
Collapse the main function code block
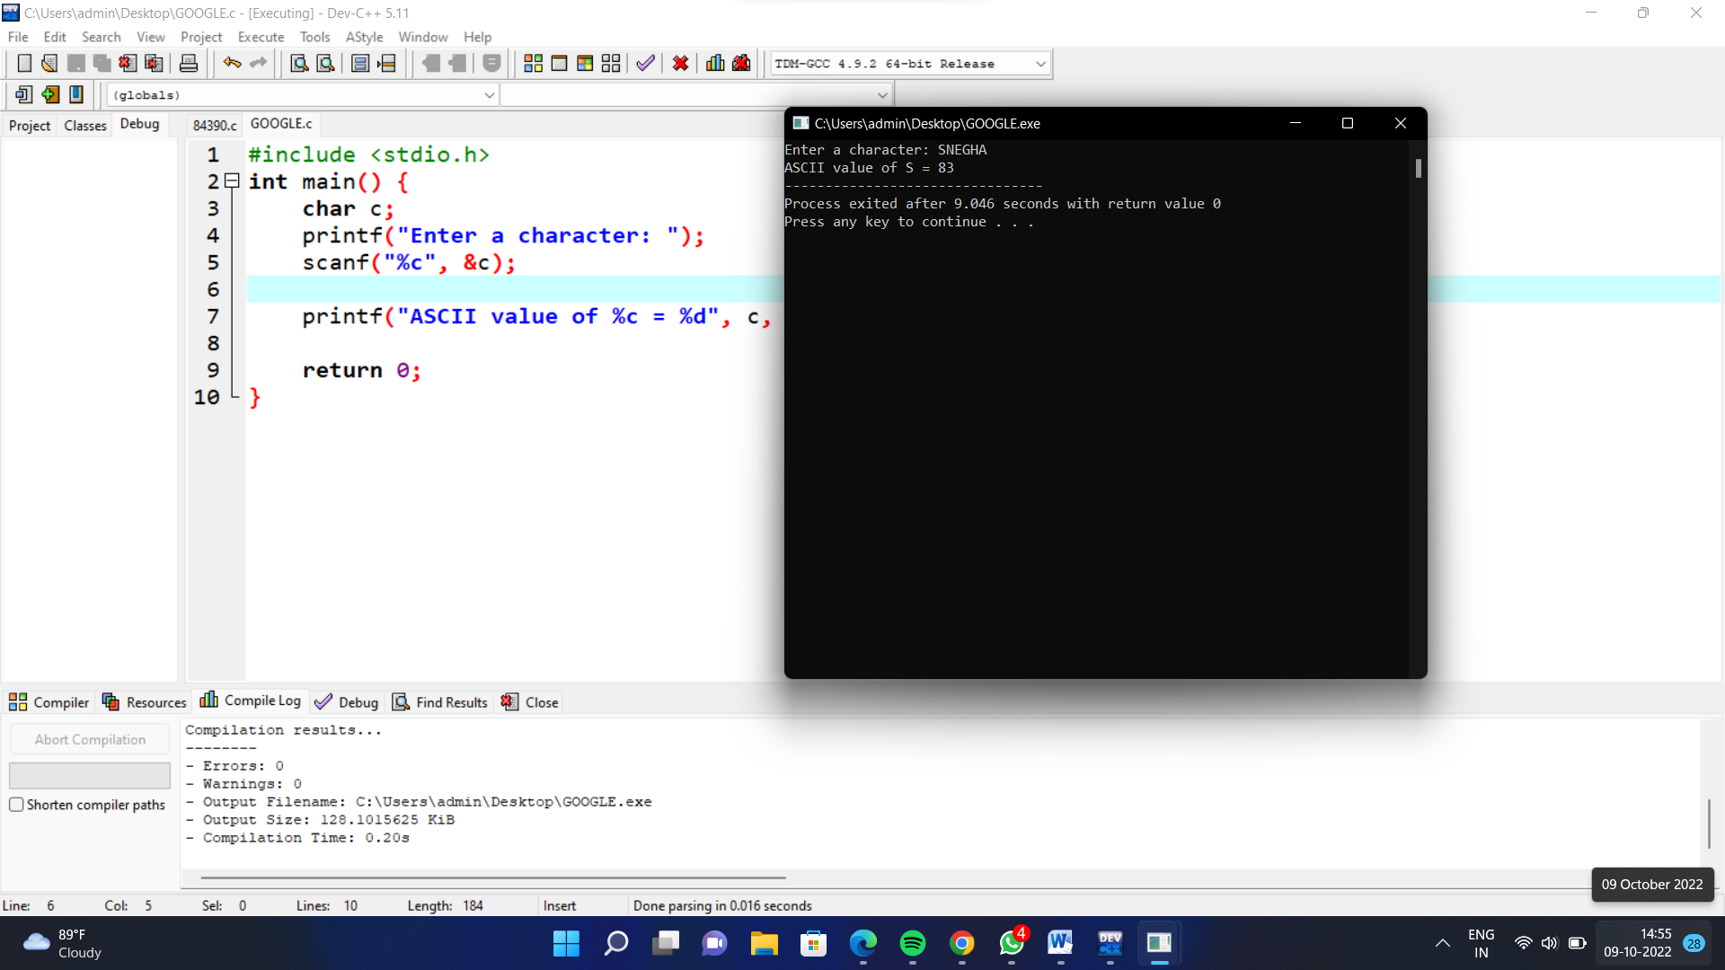[x=231, y=181]
